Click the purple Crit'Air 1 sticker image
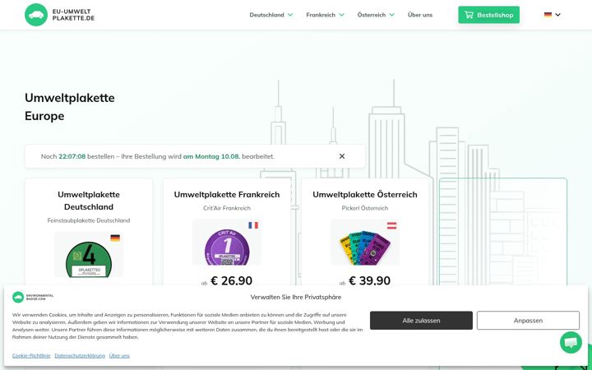Viewport: 592px width, 370px height. coord(227,247)
